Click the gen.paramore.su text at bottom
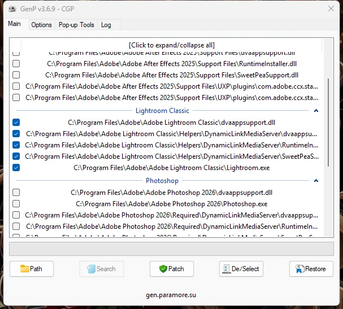The width and height of the screenshot is (343, 309). point(171,295)
